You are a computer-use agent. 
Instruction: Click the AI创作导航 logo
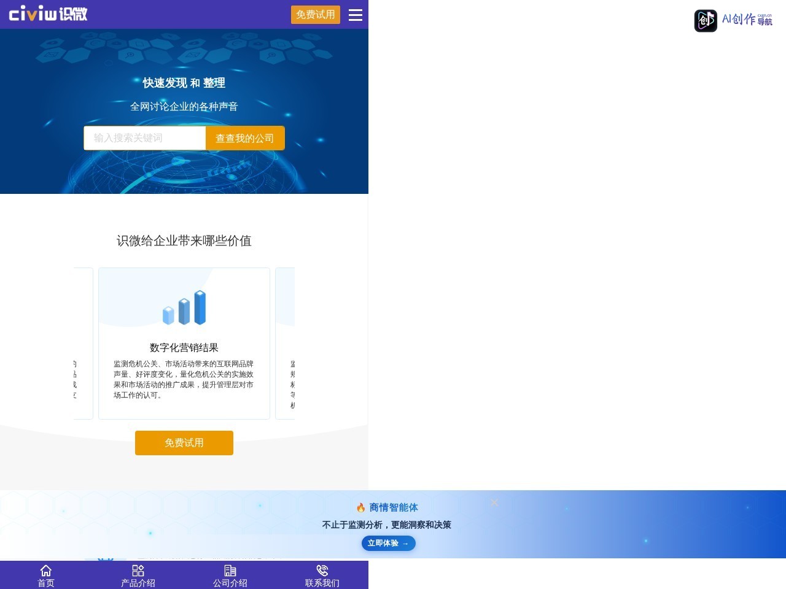[x=733, y=20]
